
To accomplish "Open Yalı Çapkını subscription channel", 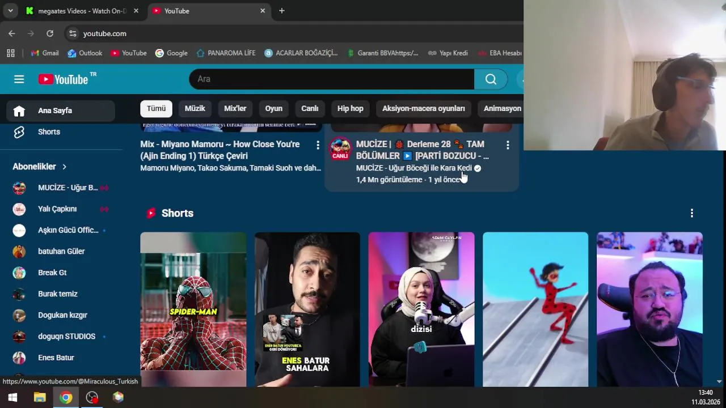I will pos(61,209).
